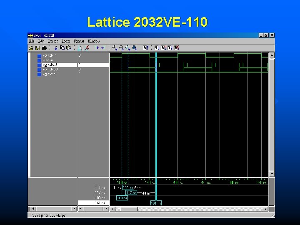The image size is (300, 225).
Task: Click the Run simulation toolbar icon
Action: [x=157, y=48]
